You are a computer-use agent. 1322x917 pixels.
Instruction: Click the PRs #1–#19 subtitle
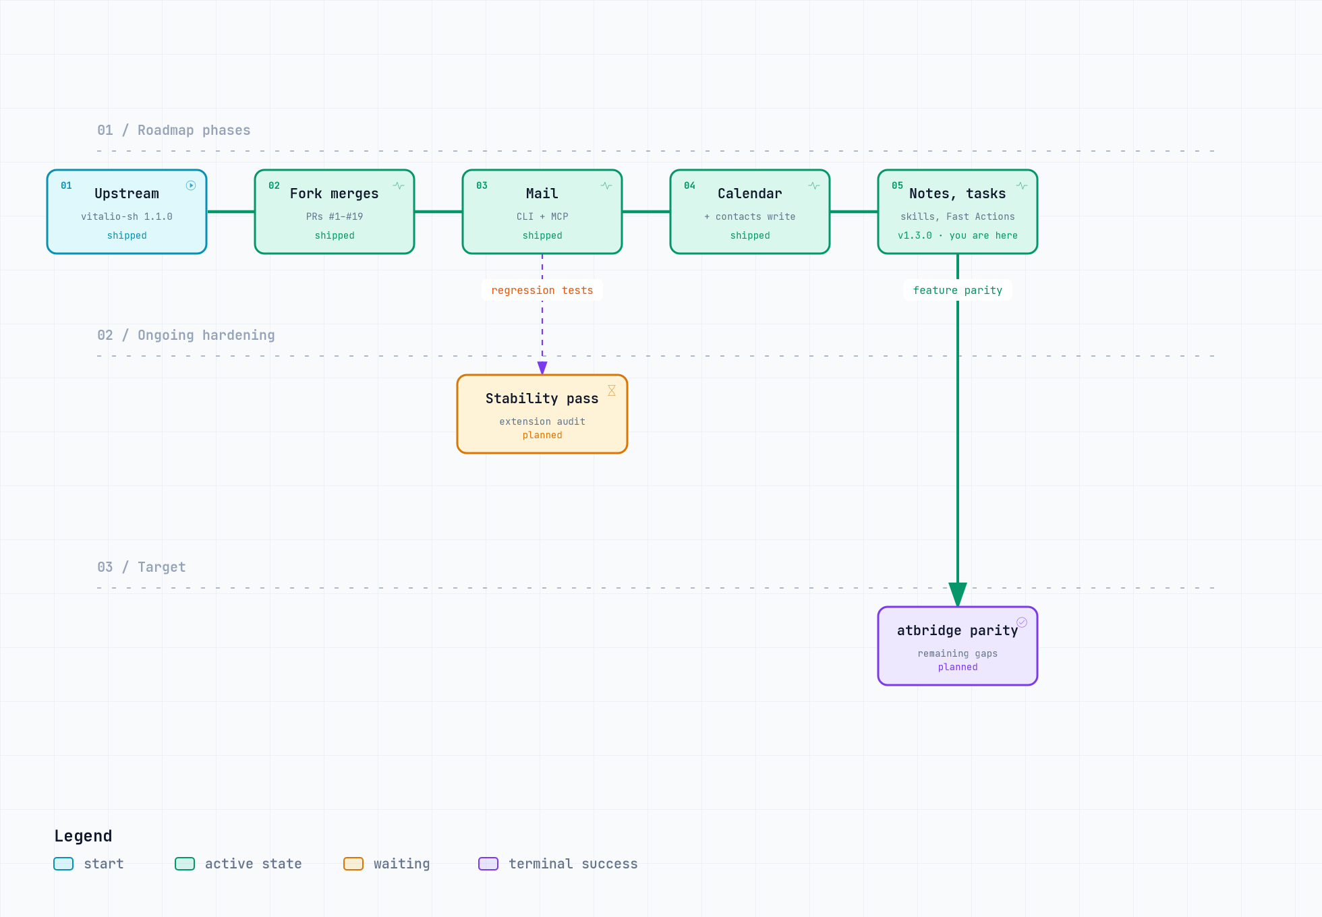pyautogui.click(x=335, y=216)
